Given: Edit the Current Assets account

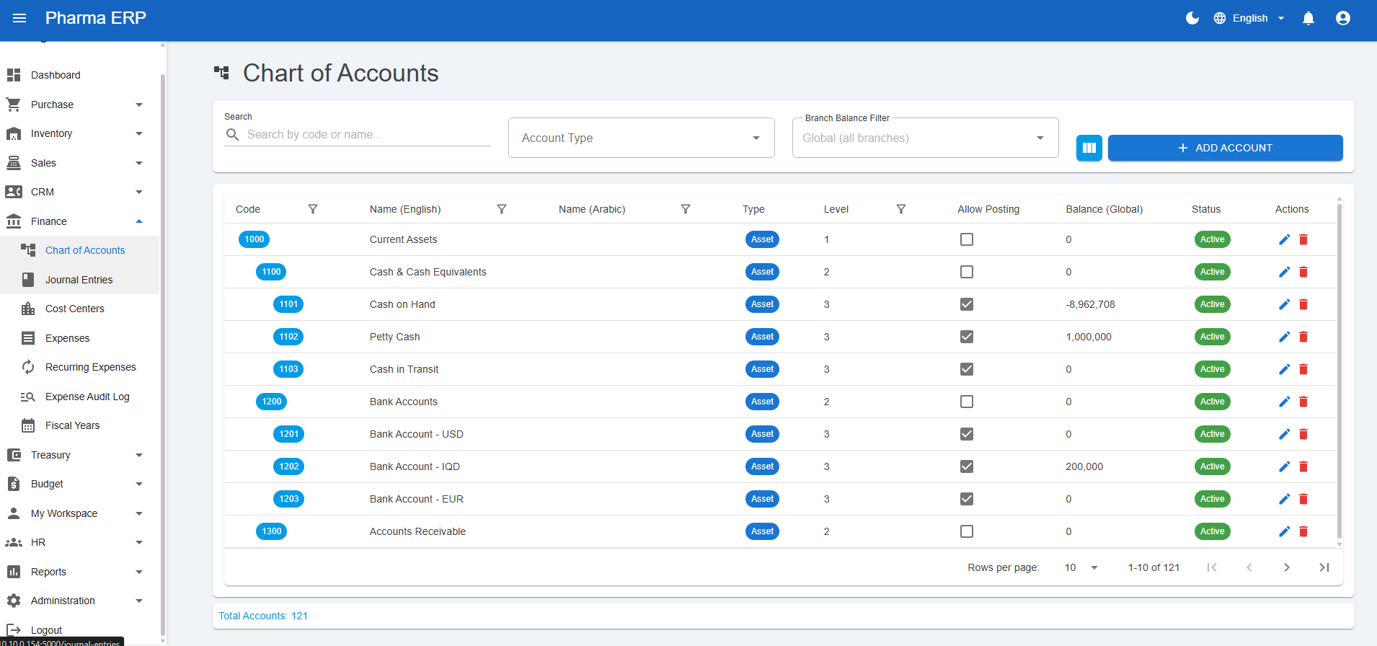Looking at the screenshot, I should pos(1285,239).
